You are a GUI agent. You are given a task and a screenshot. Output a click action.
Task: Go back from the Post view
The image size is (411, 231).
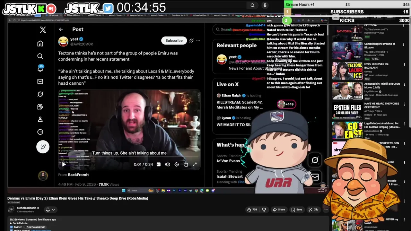pos(61,29)
